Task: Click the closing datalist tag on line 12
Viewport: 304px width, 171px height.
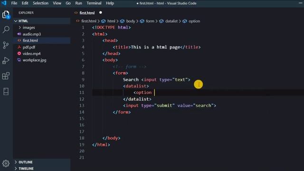Action: coord(137,99)
